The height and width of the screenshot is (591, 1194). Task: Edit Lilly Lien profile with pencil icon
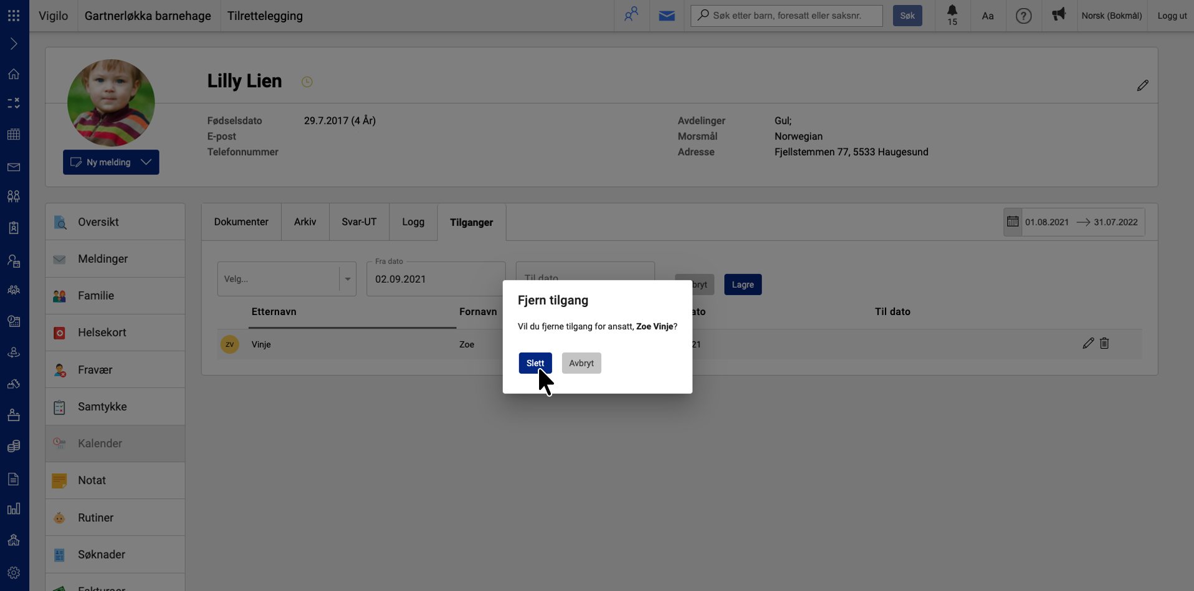1142,85
